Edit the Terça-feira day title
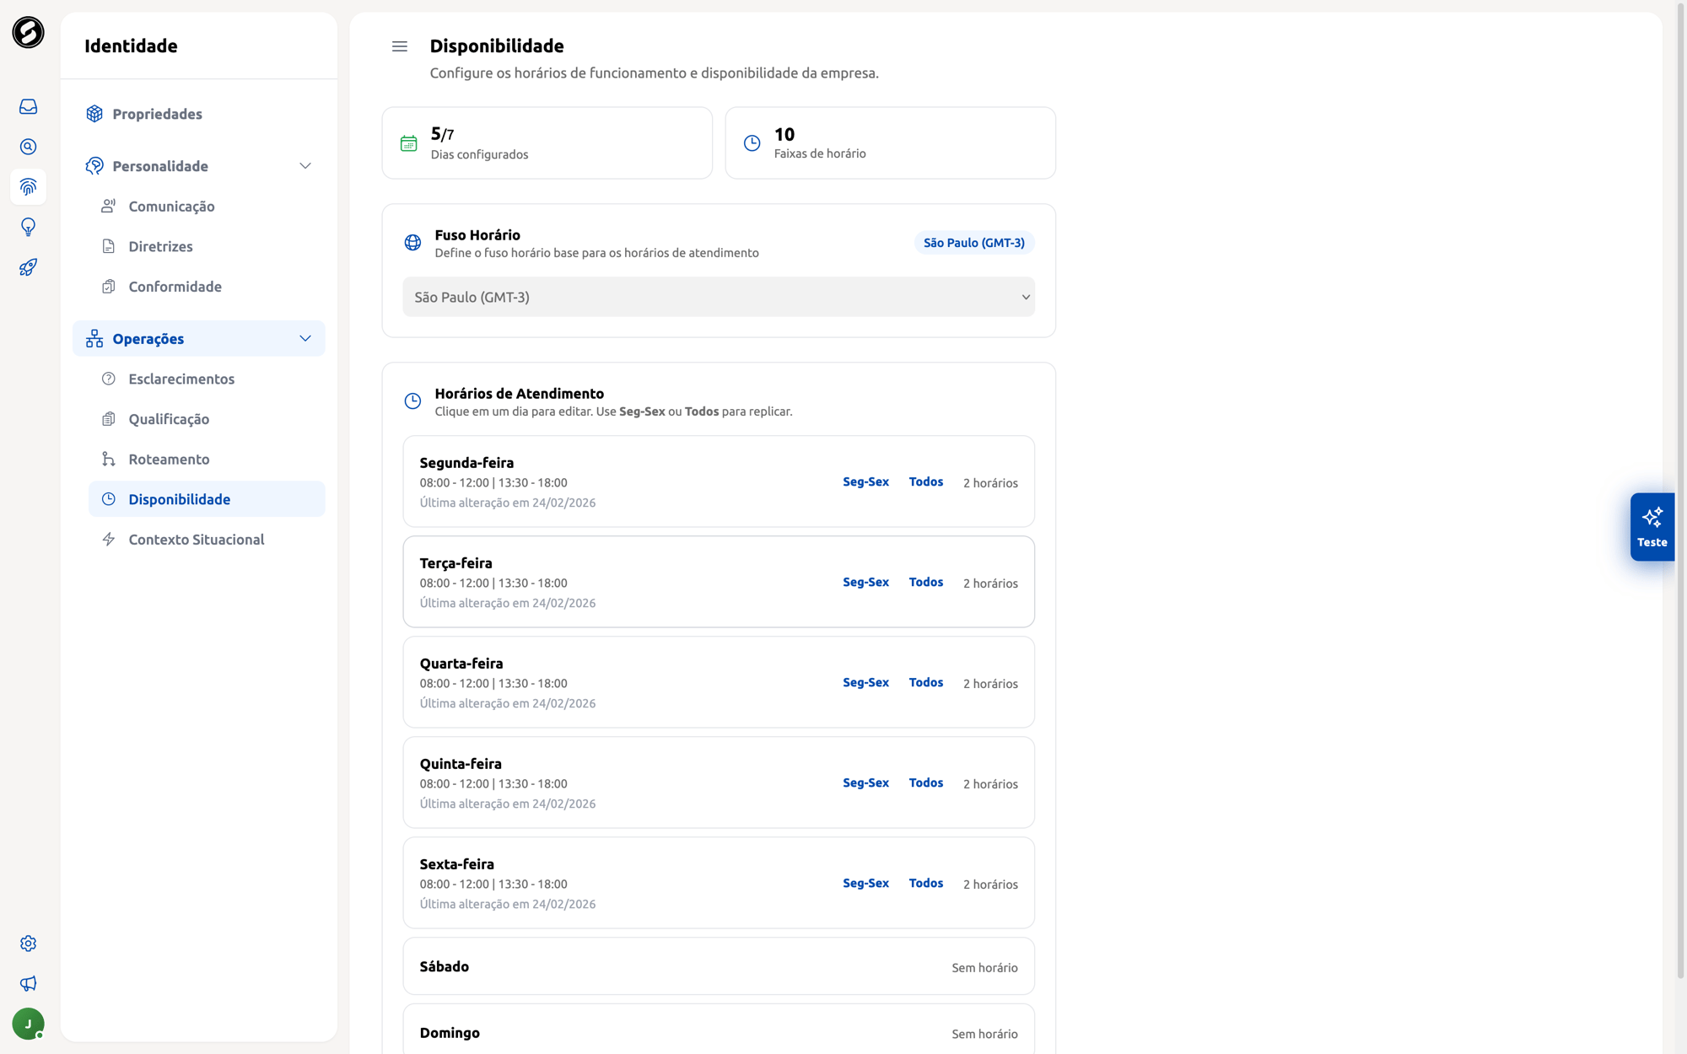The image size is (1687, 1054). (455, 563)
